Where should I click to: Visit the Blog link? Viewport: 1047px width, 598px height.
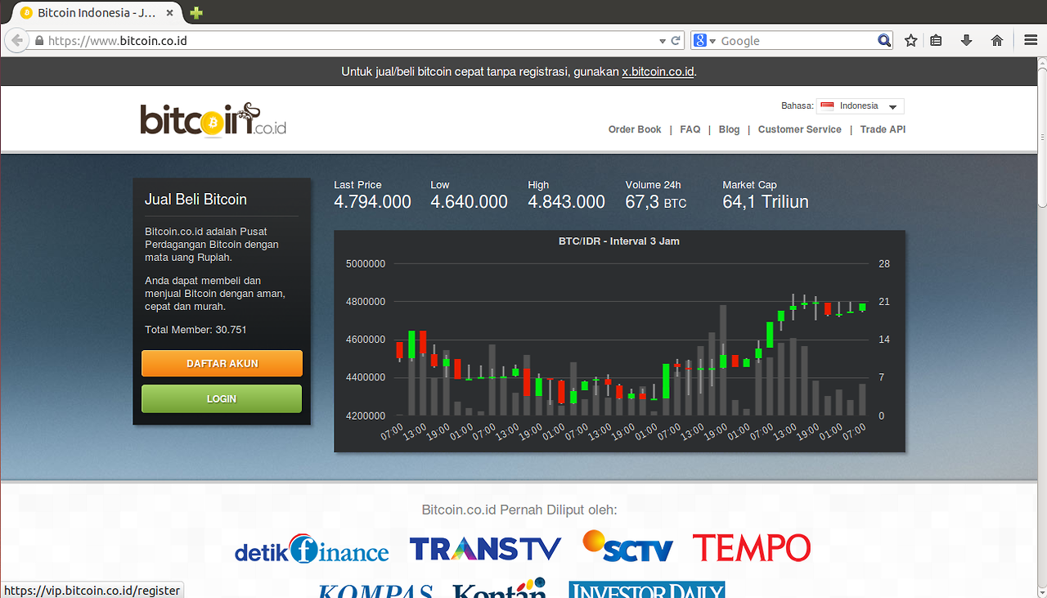(729, 129)
